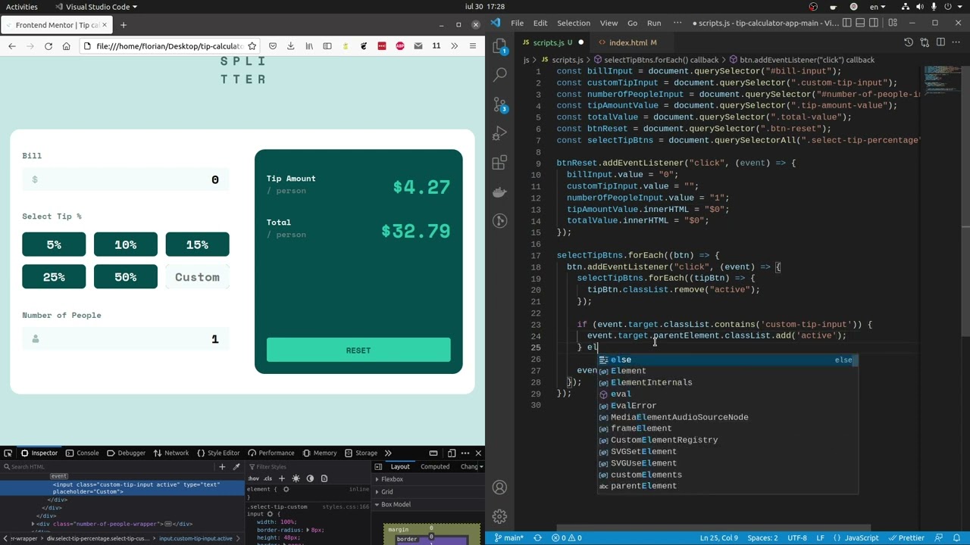The image size is (970, 545).
Task: Reload the page in Firefox
Action: click(x=48, y=46)
